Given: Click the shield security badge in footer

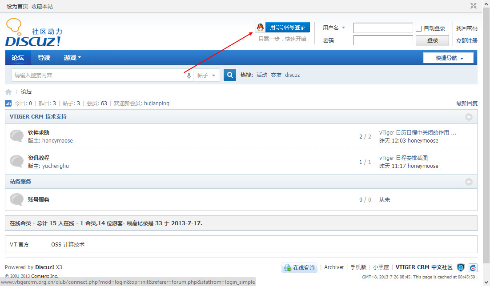Looking at the screenshot, I should [x=460, y=267].
